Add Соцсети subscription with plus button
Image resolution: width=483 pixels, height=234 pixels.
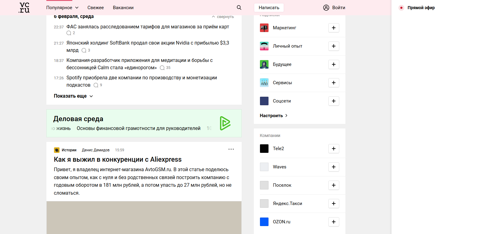(x=334, y=101)
